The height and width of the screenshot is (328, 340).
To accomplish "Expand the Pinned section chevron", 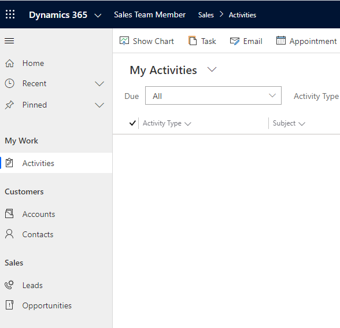I will pyautogui.click(x=99, y=105).
